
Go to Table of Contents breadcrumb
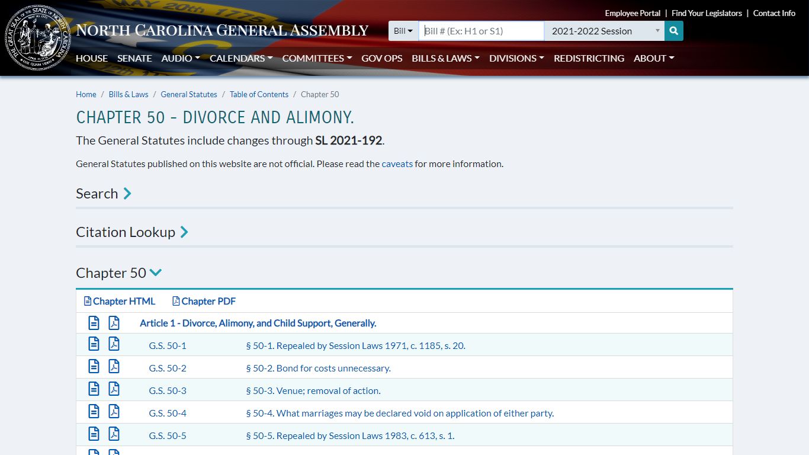point(259,94)
